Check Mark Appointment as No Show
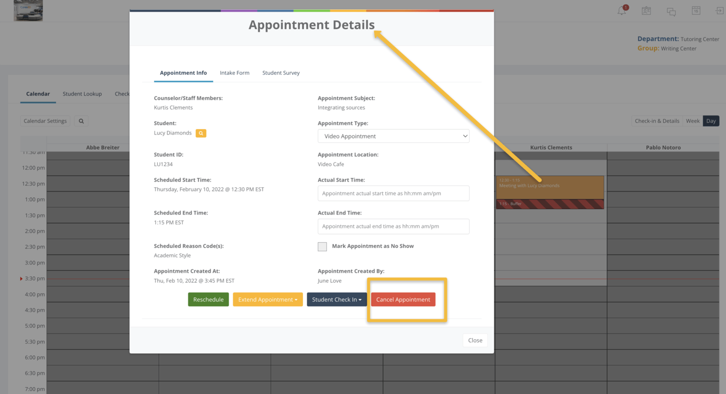This screenshot has width=726, height=394. [x=322, y=246]
